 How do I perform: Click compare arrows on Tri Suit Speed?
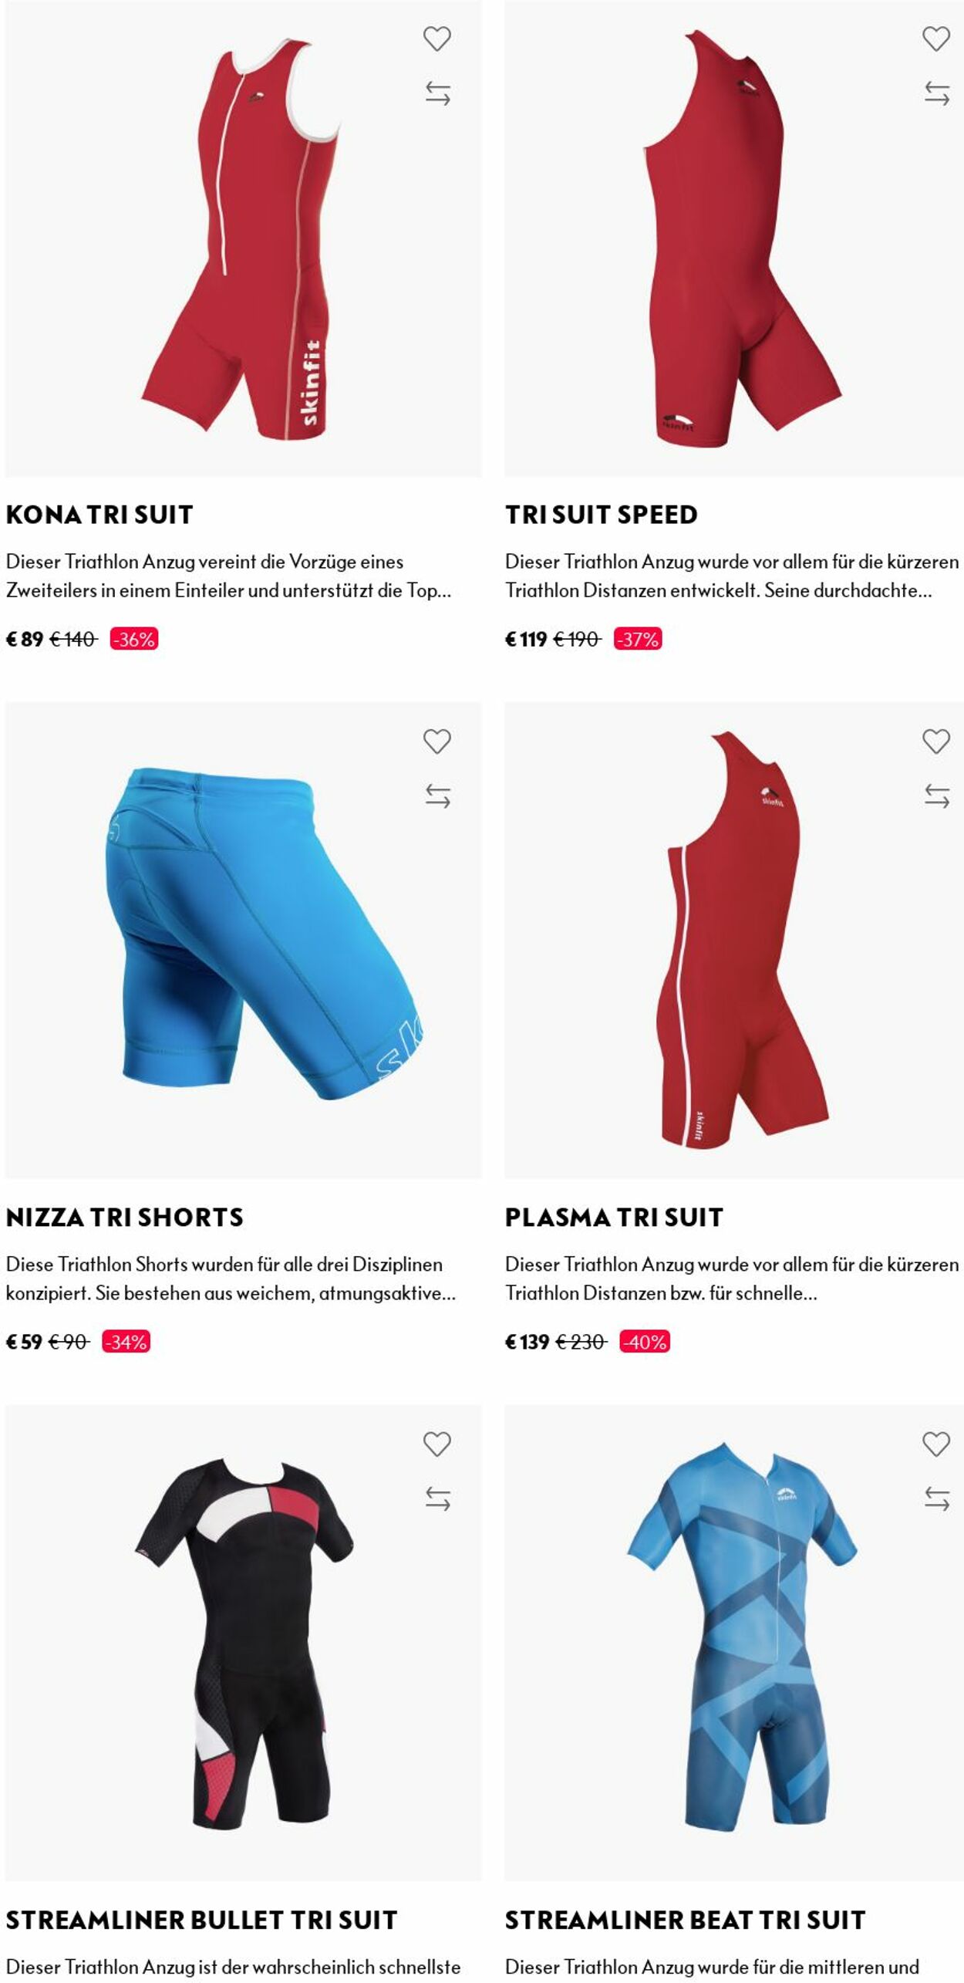click(x=937, y=93)
